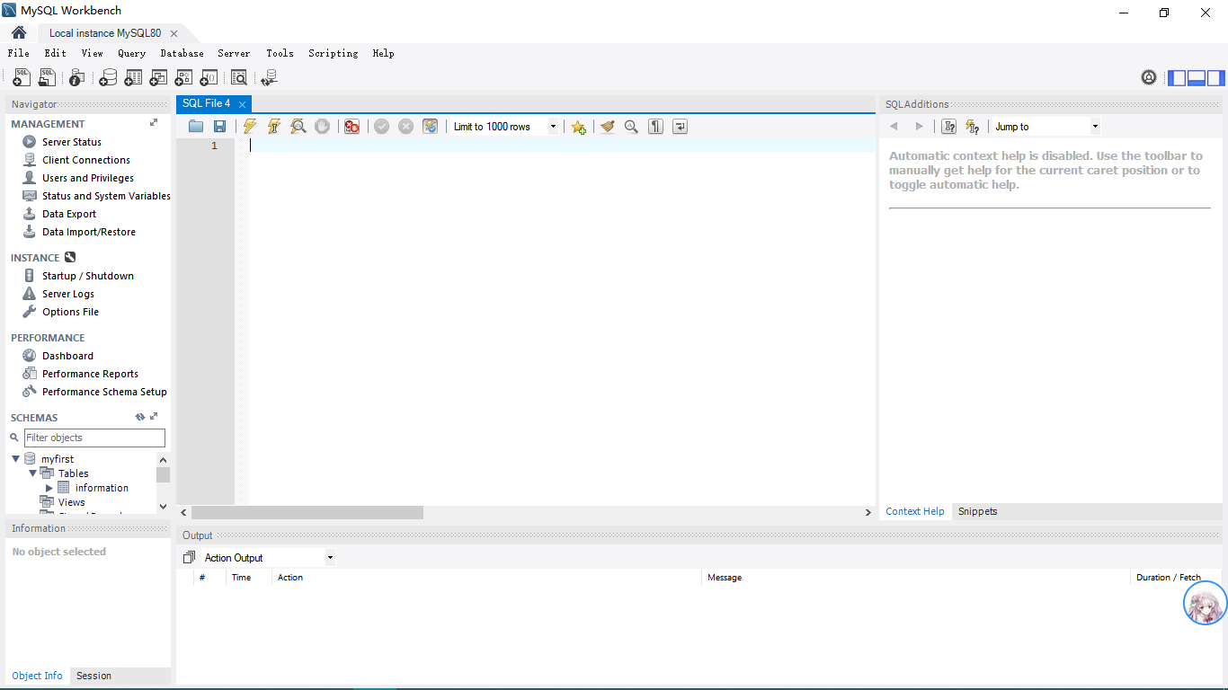Switch to the Snippets tab
1228x690 pixels.
[x=977, y=511]
